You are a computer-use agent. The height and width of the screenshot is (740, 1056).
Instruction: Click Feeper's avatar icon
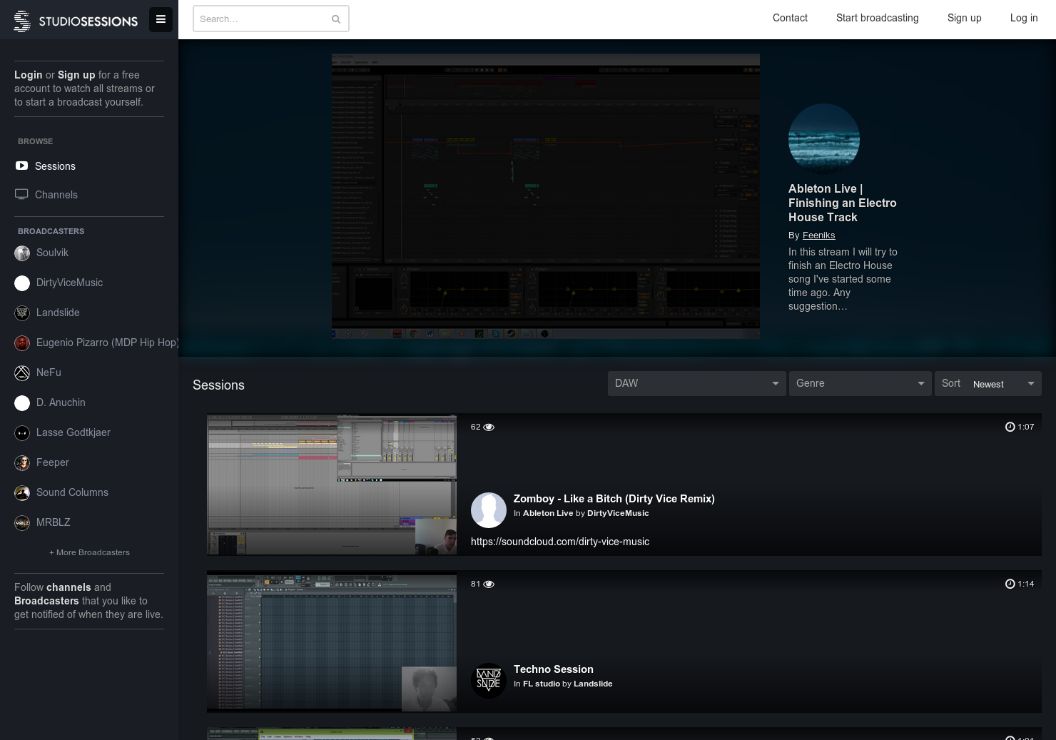(x=22, y=463)
